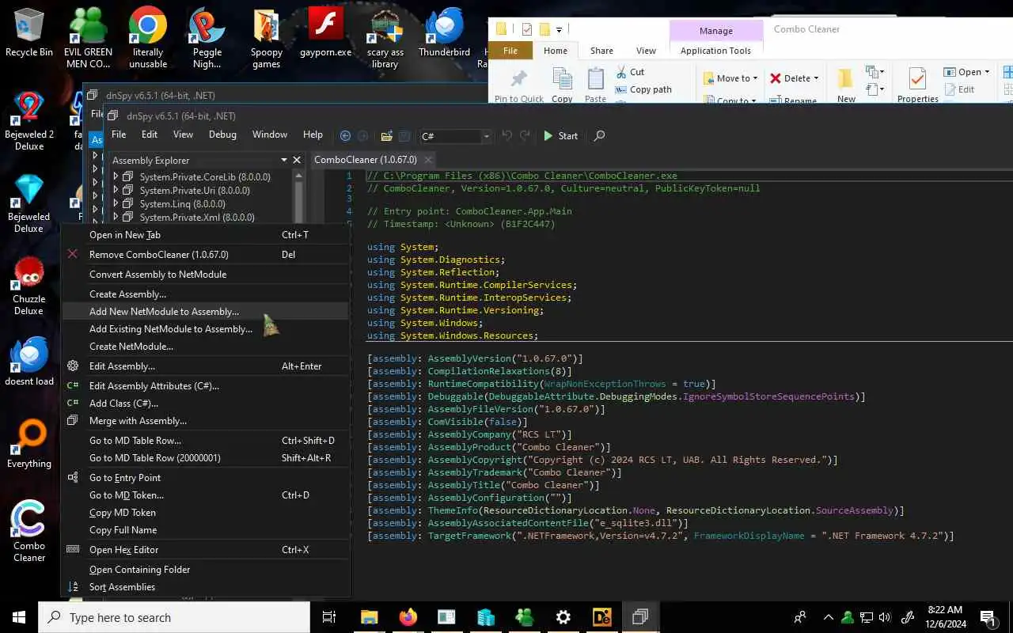The height and width of the screenshot is (633, 1013).
Task: Click the sort icon beside Sort Assemblies
Action: 73,586
